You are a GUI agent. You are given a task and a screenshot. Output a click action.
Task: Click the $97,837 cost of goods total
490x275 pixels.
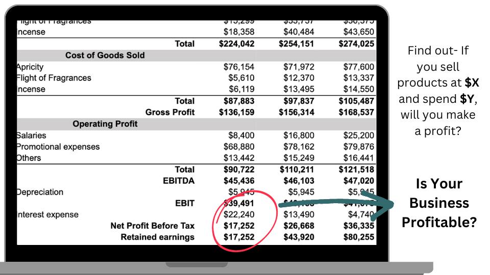pyautogui.click(x=299, y=101)
